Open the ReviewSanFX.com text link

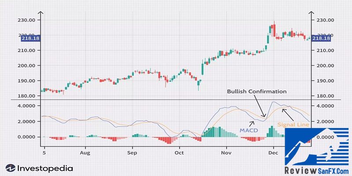[318, 170]
